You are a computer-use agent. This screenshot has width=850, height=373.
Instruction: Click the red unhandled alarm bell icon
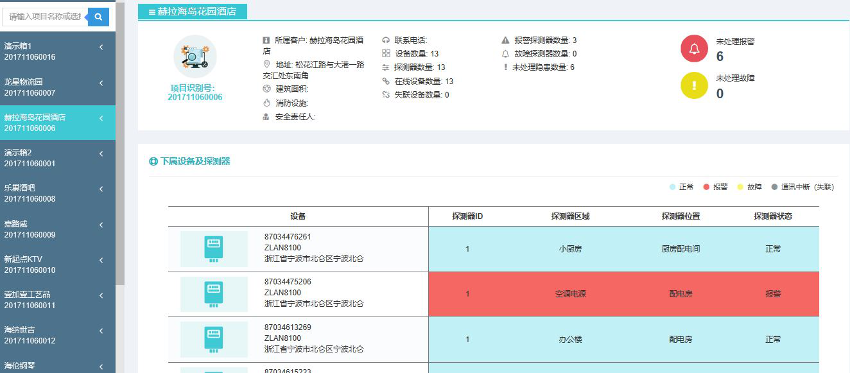[694, 49]
